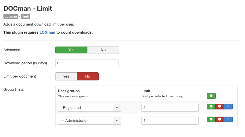Set Limit per document to Yes
This screenshot has width=245, height=137.
[x=66, y=76]
